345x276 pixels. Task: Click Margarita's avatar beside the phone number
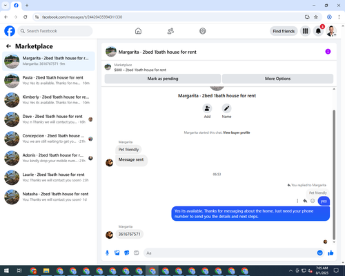click(109, 235)
